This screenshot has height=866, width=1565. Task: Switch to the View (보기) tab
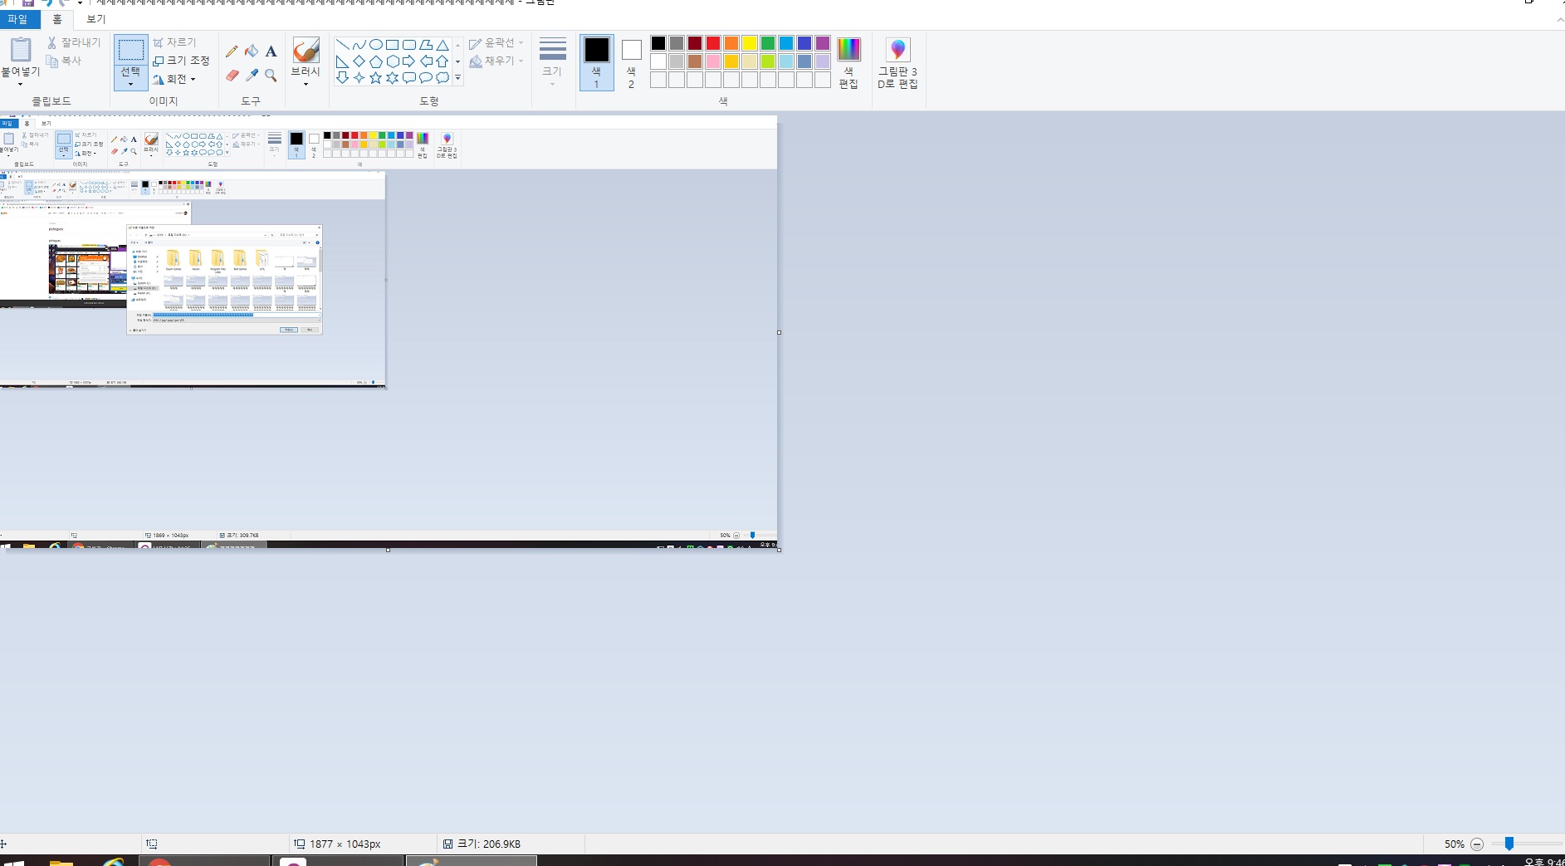(x=95, y=19)
